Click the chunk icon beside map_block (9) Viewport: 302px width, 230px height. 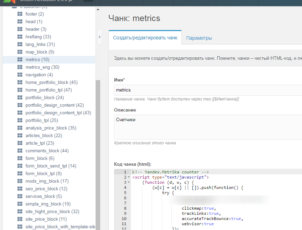click(20, 52)
